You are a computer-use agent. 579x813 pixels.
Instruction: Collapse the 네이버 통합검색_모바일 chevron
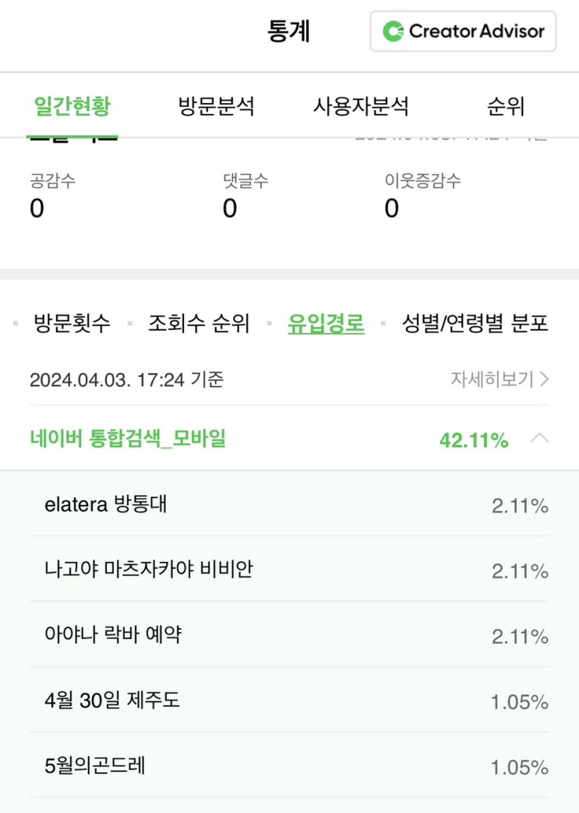coord(539,438)
